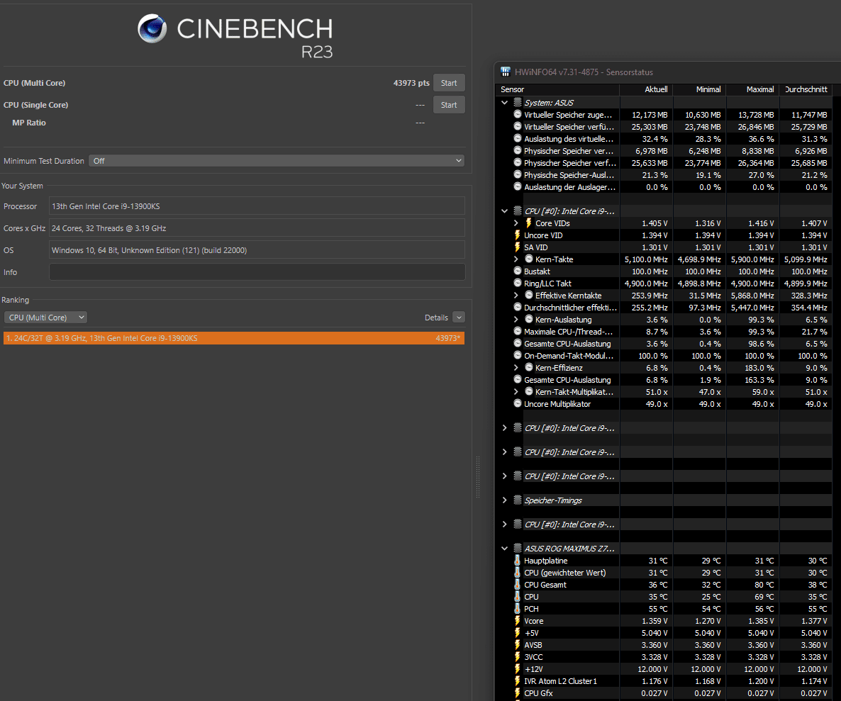
Task: Click the Kern-Takte clock icon
Action: 529,259
